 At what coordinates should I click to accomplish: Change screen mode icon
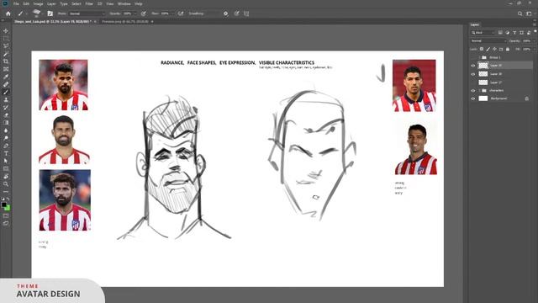(6, 223)
